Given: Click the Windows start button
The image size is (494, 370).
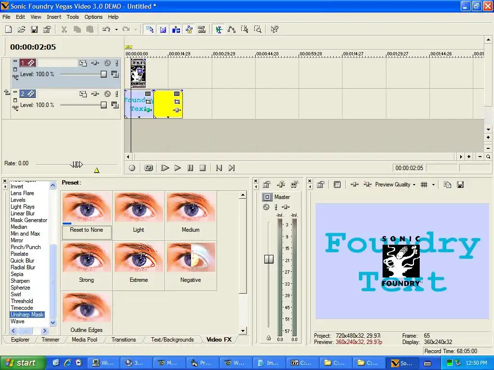Looking at the screenshot, I should coord(23,363).
